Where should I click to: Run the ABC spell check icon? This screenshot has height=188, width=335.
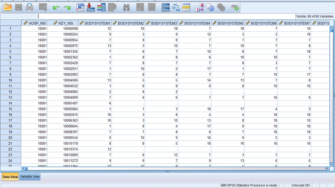pyautogui.click(x=235, y=7)
